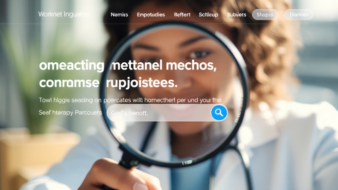Click the blue search magnifier button

(219, 113)
